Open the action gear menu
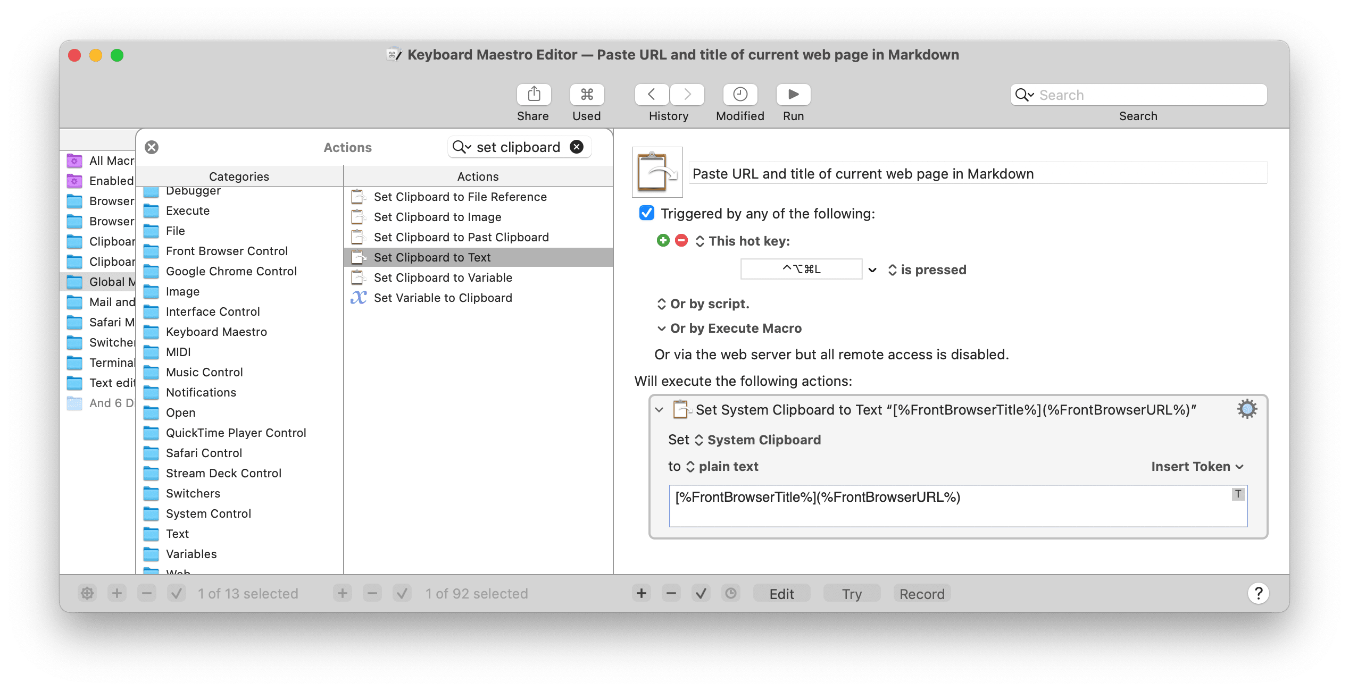Screen dimensions: 1349x691 point(1247,409)
